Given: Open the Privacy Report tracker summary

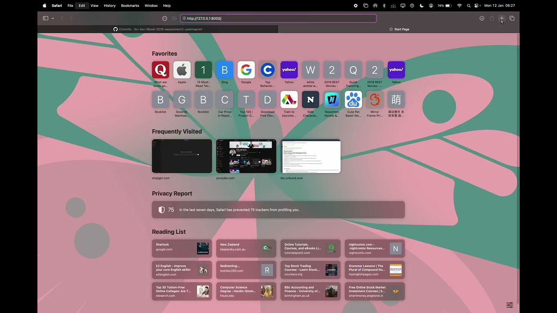Looking at the screenshot, I should 278,210.
